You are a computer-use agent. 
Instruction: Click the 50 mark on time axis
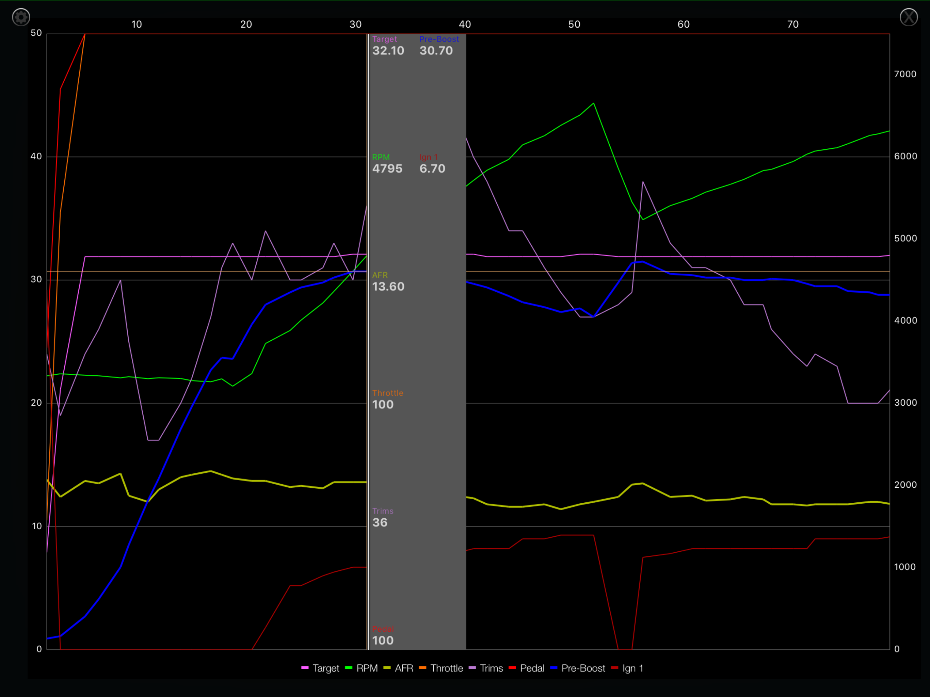coord(574,25)
